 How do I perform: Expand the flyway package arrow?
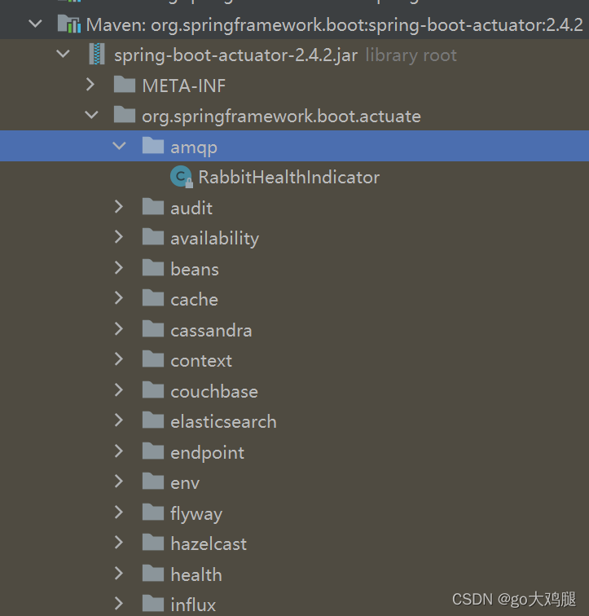[x=119, y=512]
